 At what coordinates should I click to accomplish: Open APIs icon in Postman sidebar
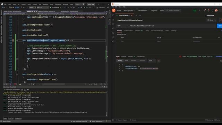point(113,20)
